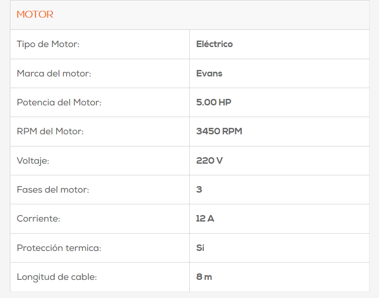Select the '12 A' current value
This screenshot has width=379, height=298.
[205, 219]
